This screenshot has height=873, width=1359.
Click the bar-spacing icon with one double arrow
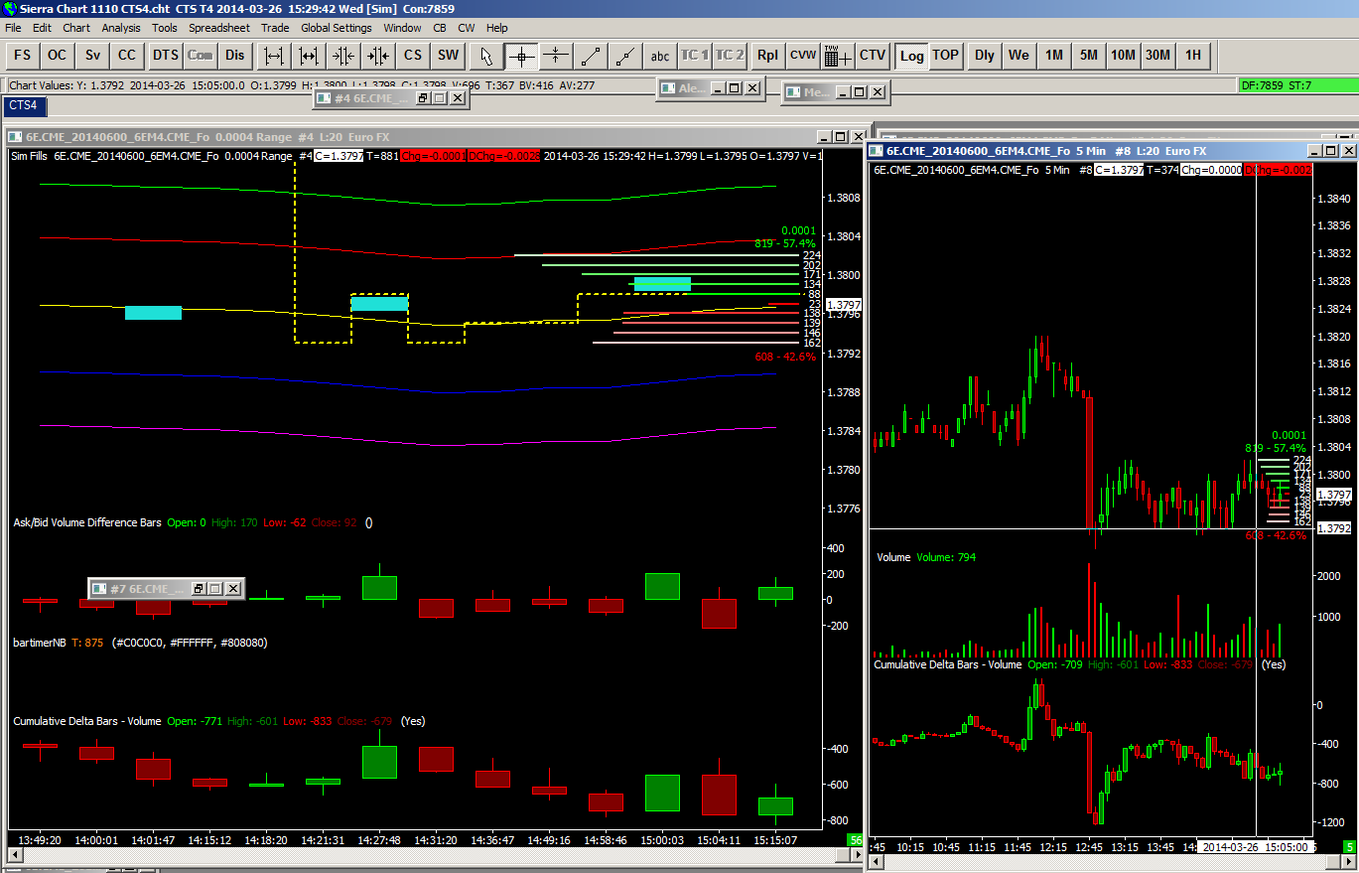click(309, 56)
